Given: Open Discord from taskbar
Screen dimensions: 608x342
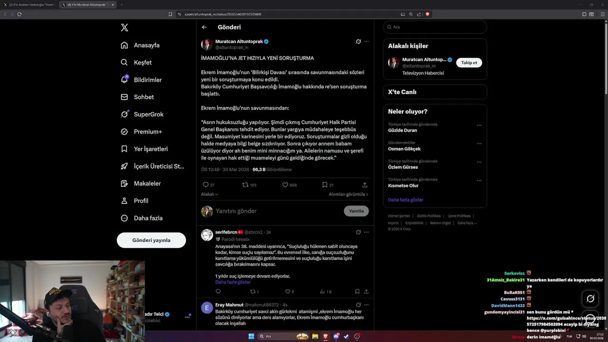Looking at the screenshot, I should 336,336.
